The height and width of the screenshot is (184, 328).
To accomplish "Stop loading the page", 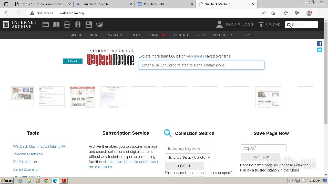I will click(18, 13).
